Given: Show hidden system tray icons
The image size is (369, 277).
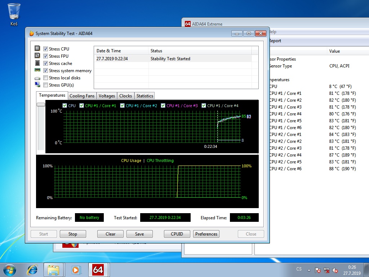Looking at the screenshot, I should (x=309, y=270).
